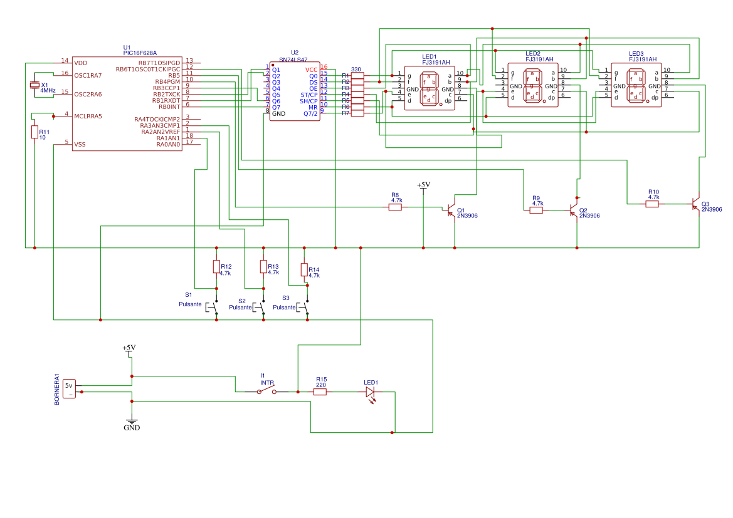
Task: Click resistor R11 near MCLRRA5 pin
Action: [x=34, y=132]
